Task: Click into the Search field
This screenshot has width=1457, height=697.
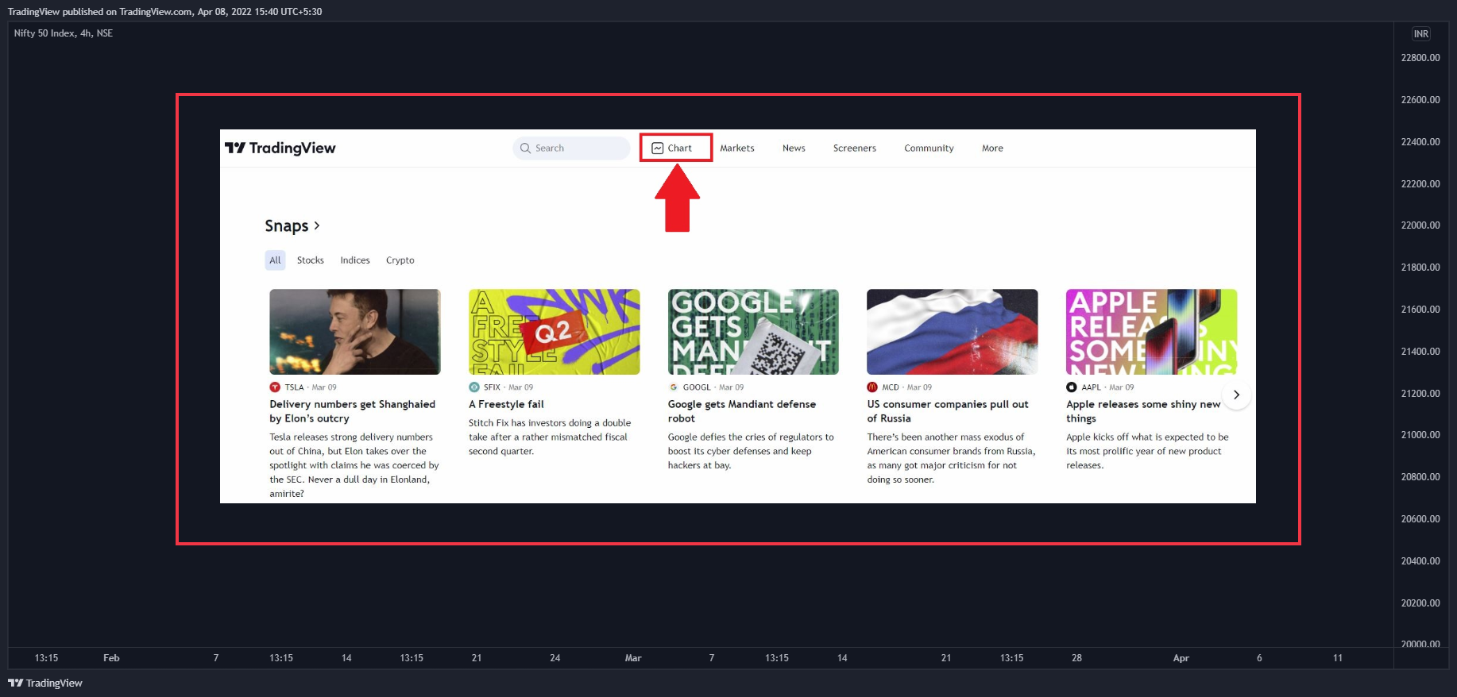Action: (571, 148)
